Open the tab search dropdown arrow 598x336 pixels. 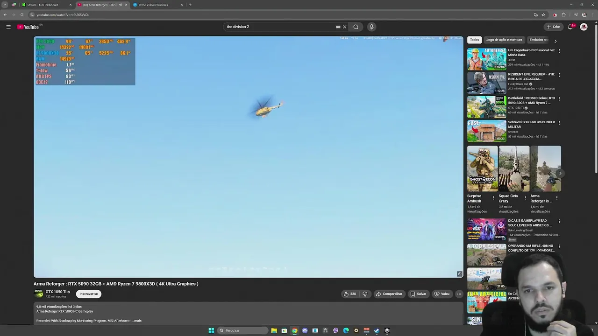click(x=5, y=5)
